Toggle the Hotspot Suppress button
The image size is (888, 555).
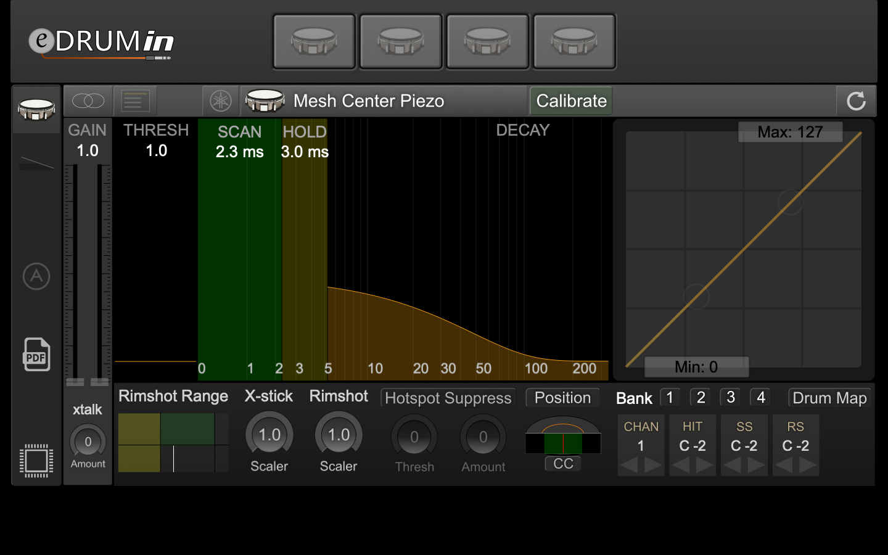(x=448, y=398)
